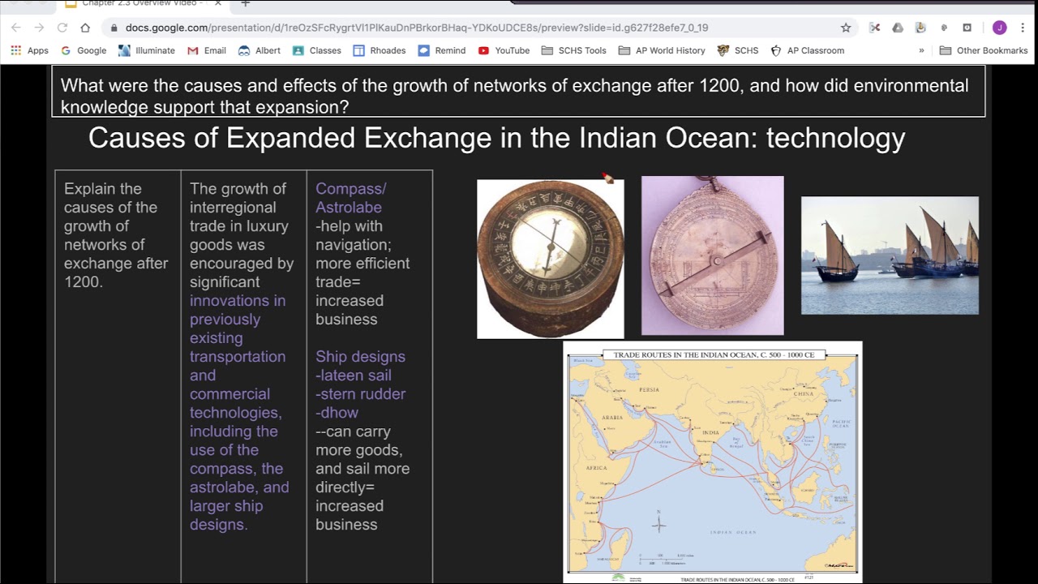This screenshot has width=1038, height=584.
Task: Go back to the previous page
Action: coord(16,28)
